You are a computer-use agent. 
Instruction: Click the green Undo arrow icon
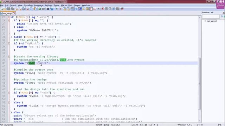tap(40, 9)
